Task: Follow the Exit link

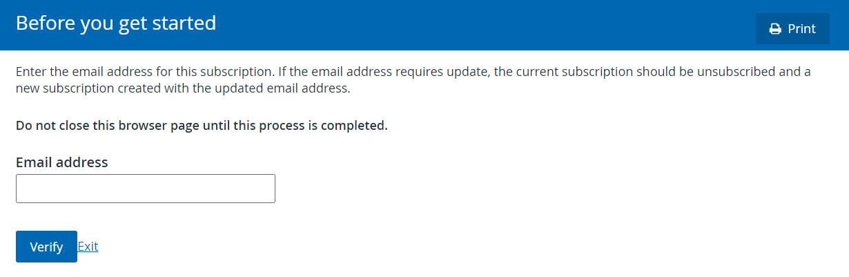Action: (88, 246)
